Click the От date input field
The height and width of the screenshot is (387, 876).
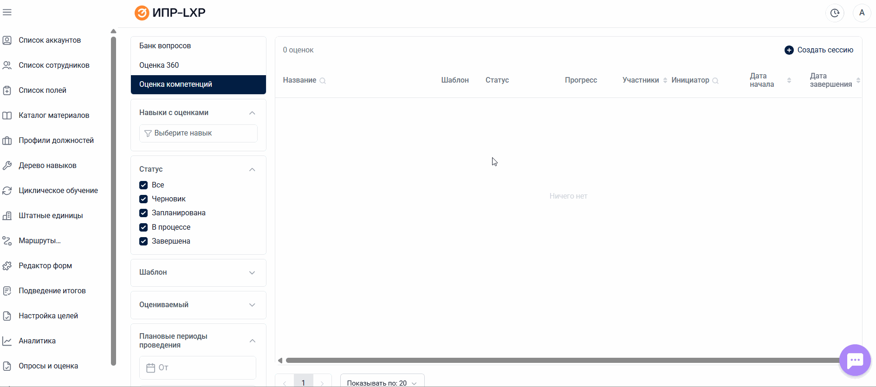(x=198, y=368)
